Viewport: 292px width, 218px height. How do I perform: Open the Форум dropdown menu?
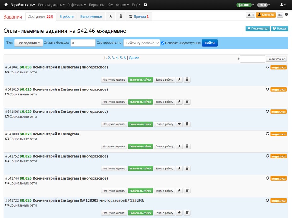pos(122,5)
